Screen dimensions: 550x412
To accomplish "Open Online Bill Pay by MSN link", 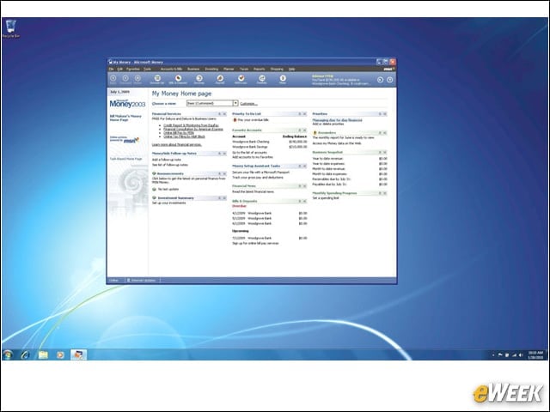I will [x=179, y=133].
